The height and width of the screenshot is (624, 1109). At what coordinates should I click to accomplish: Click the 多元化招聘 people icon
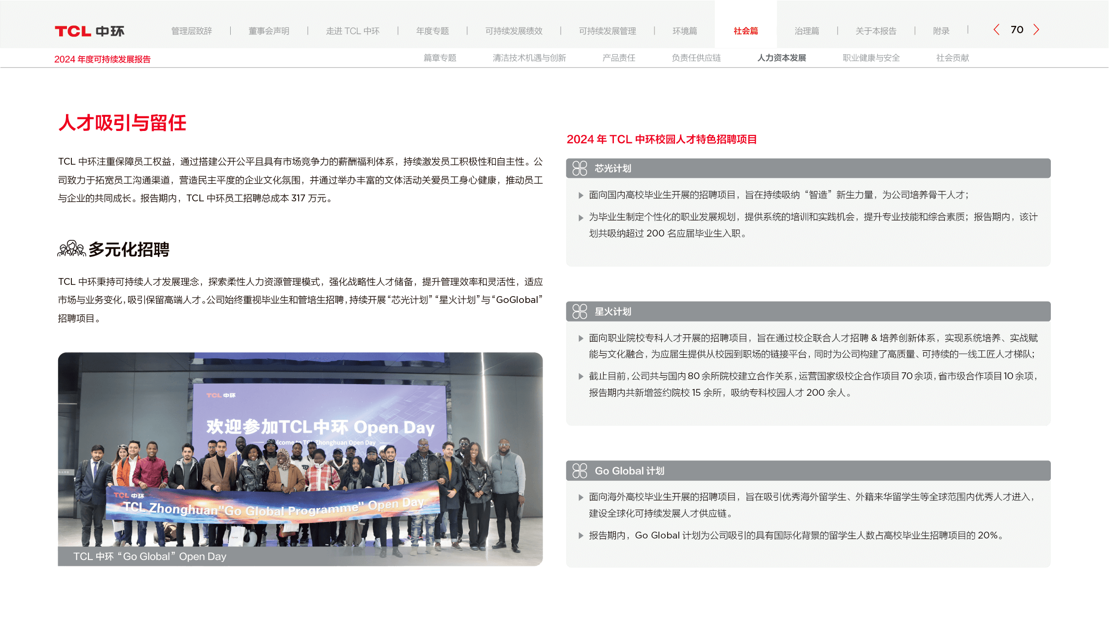[x=71, y=249]
